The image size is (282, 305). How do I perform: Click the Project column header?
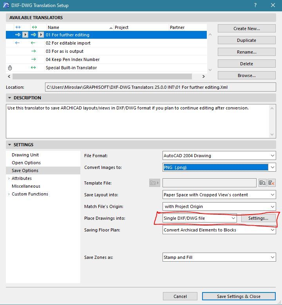[x=141, y=27]
